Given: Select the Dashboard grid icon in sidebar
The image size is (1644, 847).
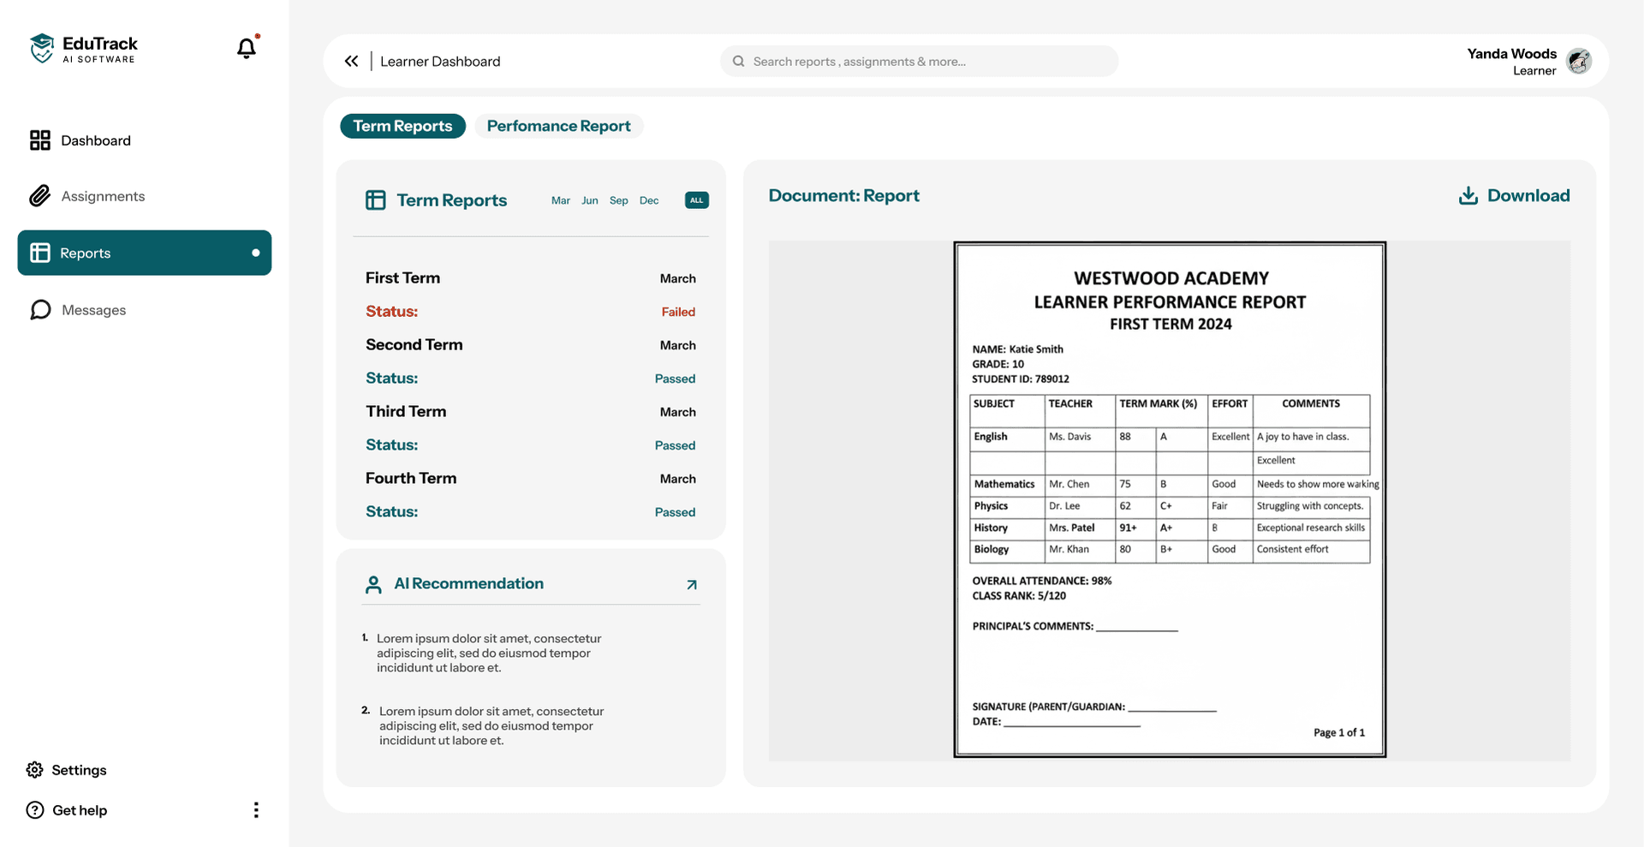Looking at the screenshot, I should point(40,140).
